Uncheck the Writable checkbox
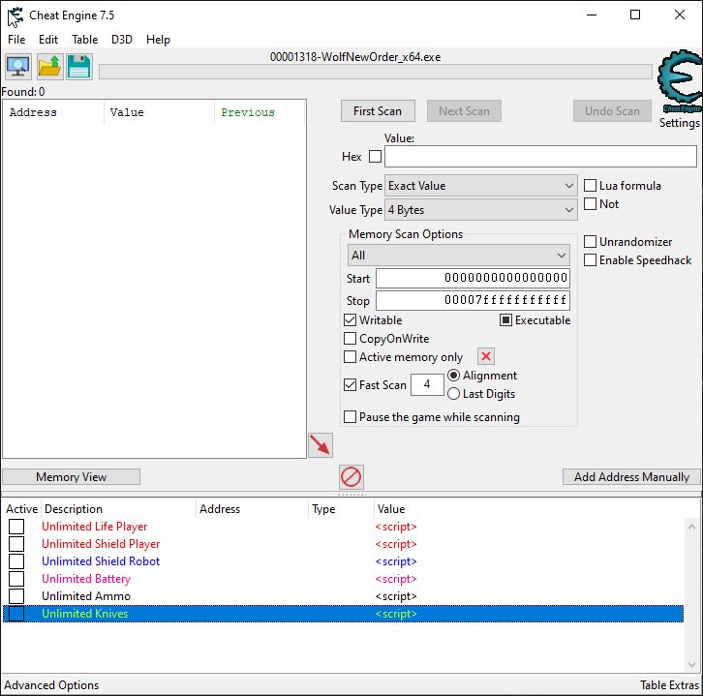Screen dimensions: 703x696 click(350, 320)
